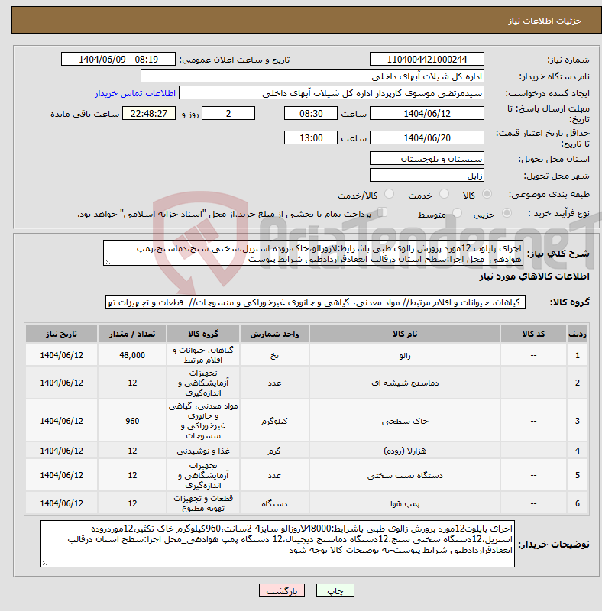Click the کد کالا column header

click(533, 334)
